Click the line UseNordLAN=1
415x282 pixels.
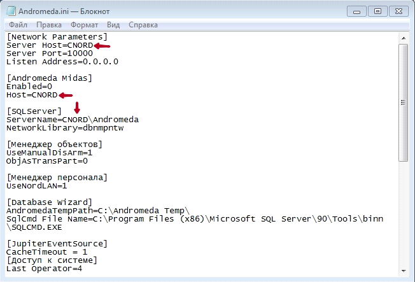click(x=36, y=186)
